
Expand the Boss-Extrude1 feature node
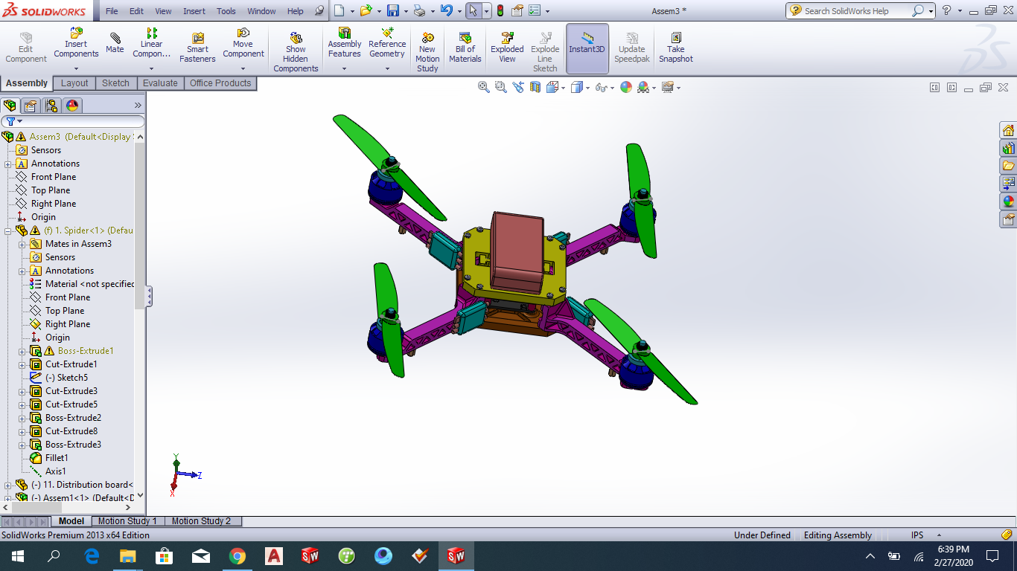click(22, 351)
